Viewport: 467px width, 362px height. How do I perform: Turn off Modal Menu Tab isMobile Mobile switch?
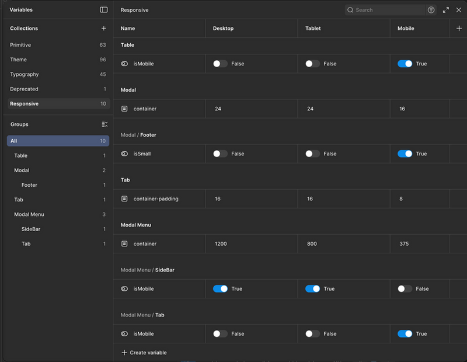coord(405,333)
